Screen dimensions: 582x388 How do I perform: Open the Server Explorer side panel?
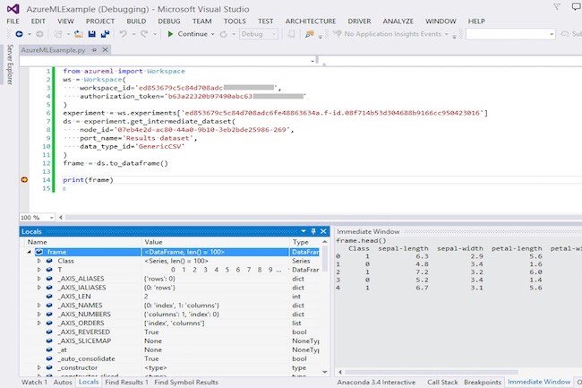tap(10, 65)
